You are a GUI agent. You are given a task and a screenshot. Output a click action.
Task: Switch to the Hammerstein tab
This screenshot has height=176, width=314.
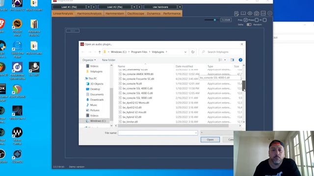115,14
